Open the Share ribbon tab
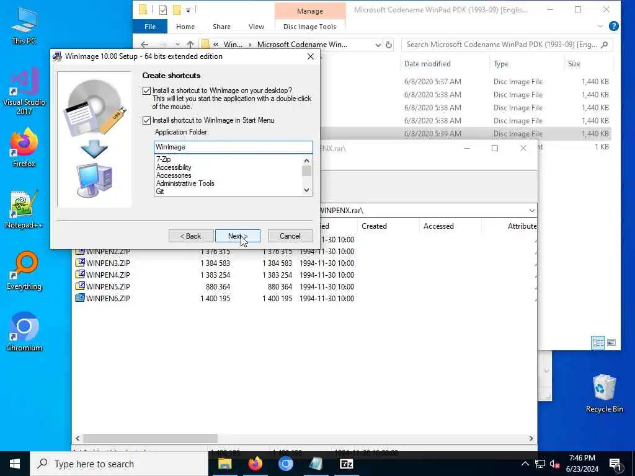This screenshot has height=476, width=635. 221,27
